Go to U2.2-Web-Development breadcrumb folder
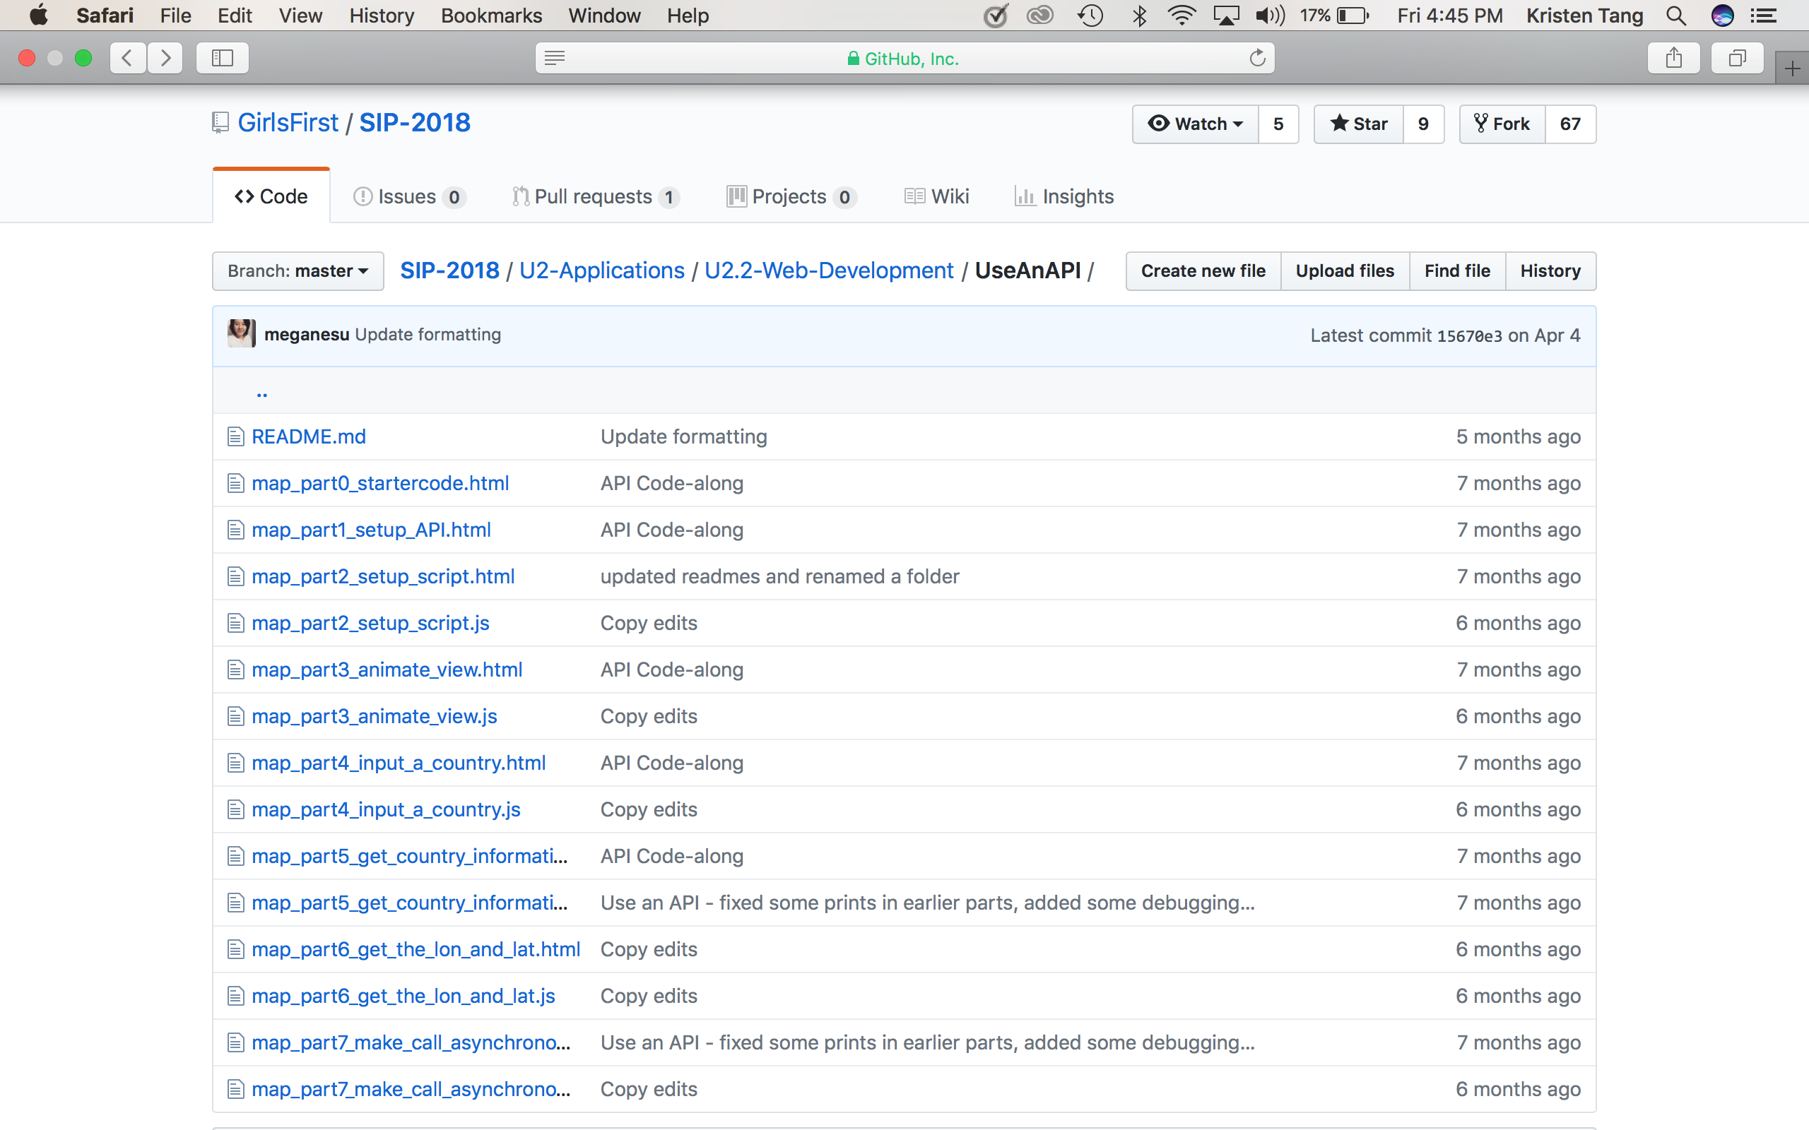Viewport: 1809px width, 1130px height. click(x=829, y=270)
